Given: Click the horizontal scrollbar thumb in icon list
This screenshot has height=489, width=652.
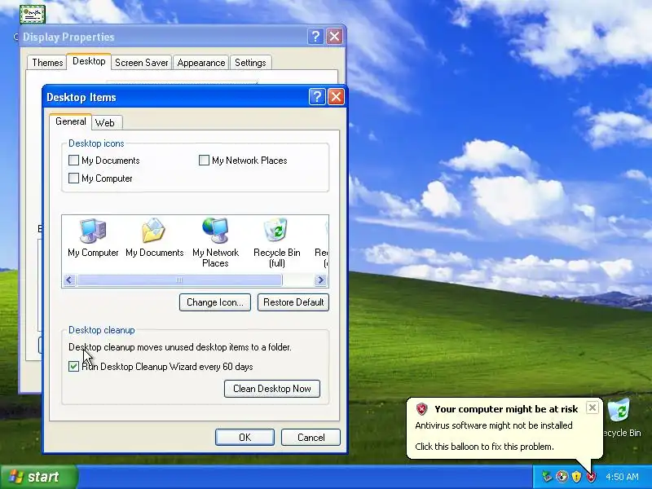Looking at the screenshot, I should click(x=179, y=280).
